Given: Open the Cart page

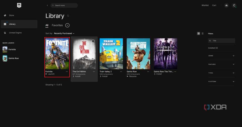Looking at the screenshot, I should [x=214, y=5].
